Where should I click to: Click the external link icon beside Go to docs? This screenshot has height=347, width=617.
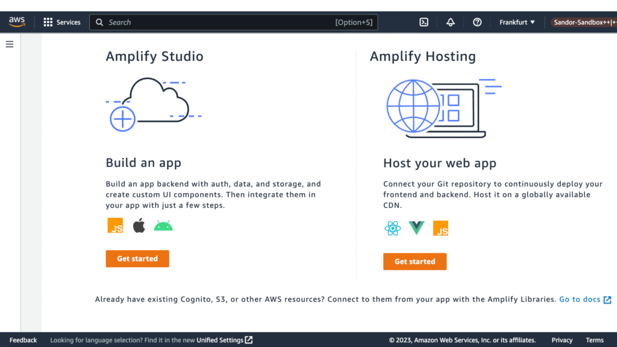pyautogui.click(x=607, y=300)
